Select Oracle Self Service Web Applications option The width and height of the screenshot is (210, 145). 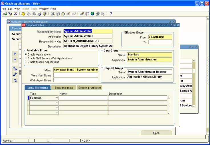pyautogui.click(x=26, y=58)
